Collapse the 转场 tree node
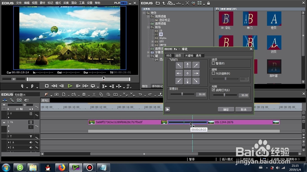307x172 pixels. (x=148, y=27)
